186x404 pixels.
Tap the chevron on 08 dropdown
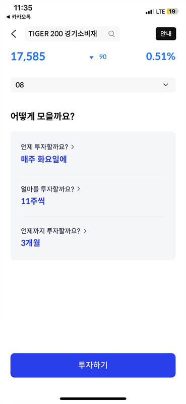click(166, 85)
